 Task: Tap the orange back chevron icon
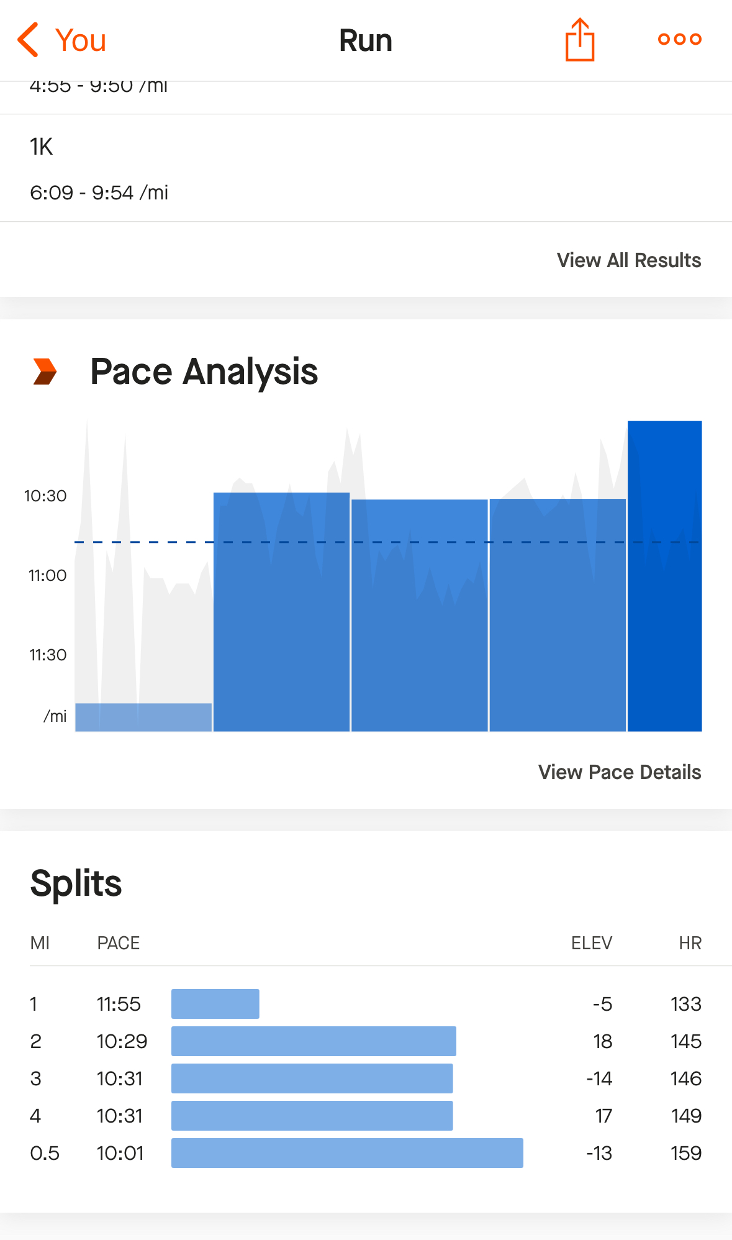coord(29,40)
